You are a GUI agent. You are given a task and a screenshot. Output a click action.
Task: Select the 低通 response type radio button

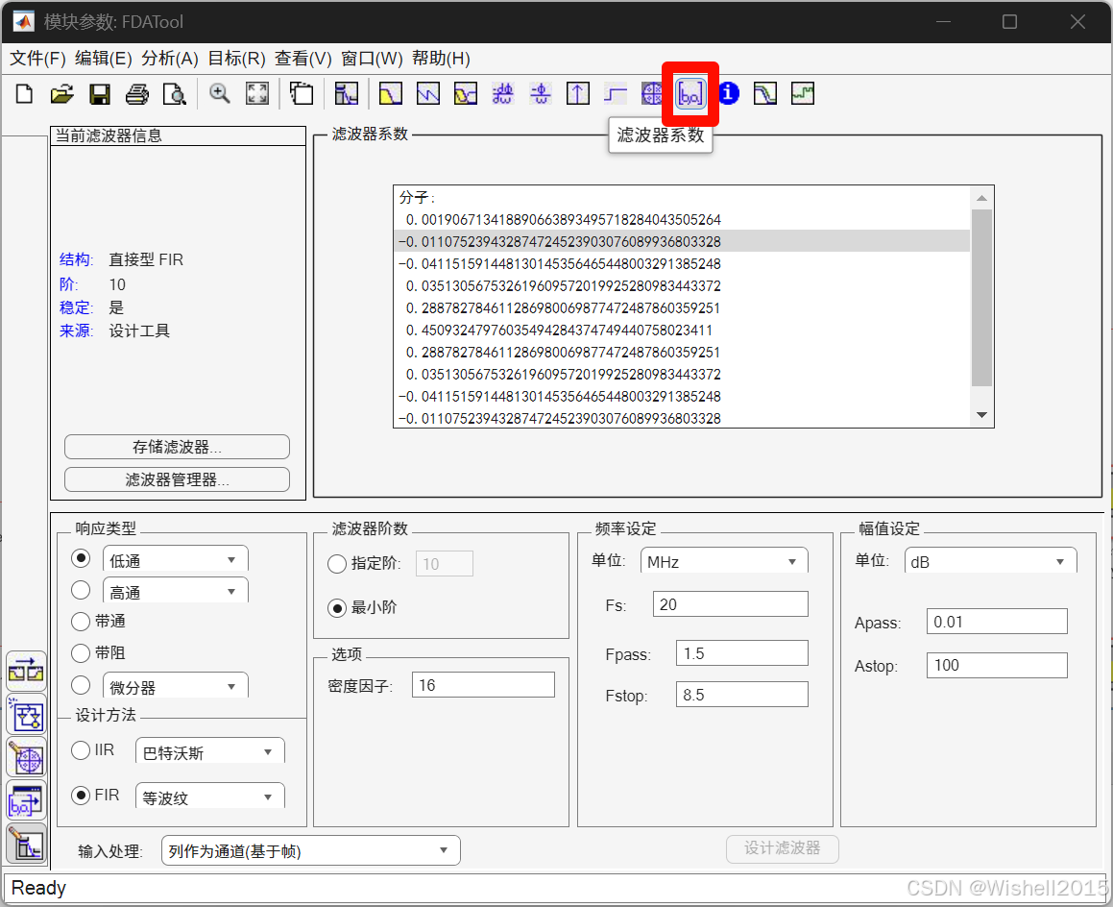tap(81, 558)
